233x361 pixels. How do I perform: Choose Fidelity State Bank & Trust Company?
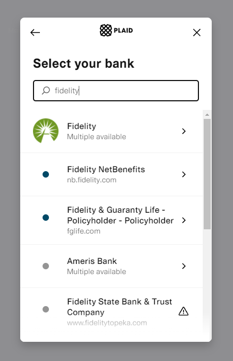click(x=112, y=312)
